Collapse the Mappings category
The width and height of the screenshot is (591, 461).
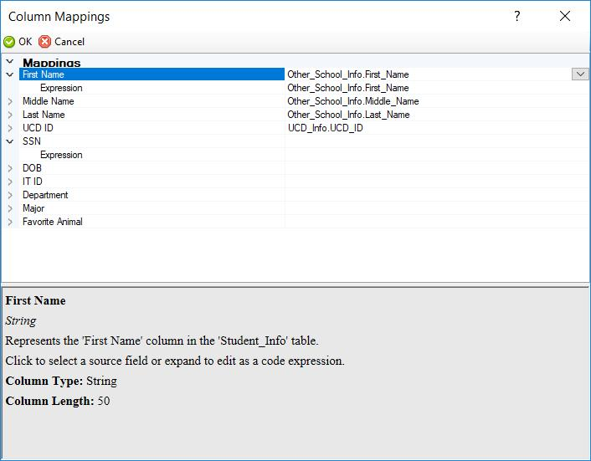(10, 62)
